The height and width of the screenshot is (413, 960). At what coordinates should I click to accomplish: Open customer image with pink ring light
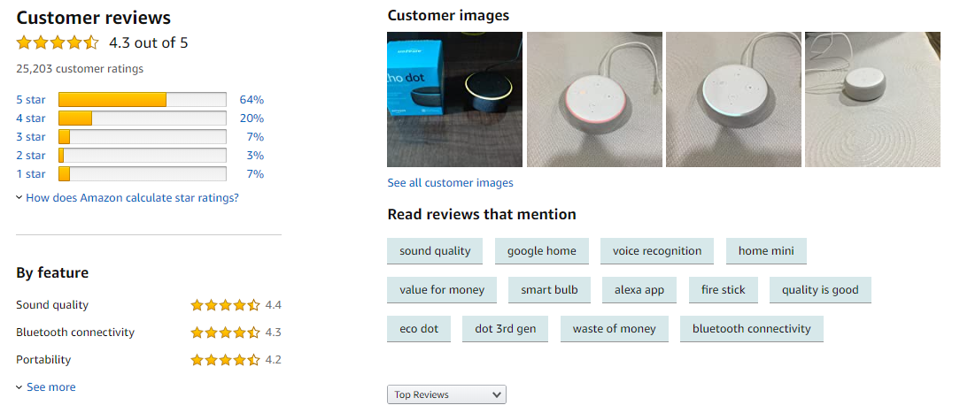click(594, 100)
